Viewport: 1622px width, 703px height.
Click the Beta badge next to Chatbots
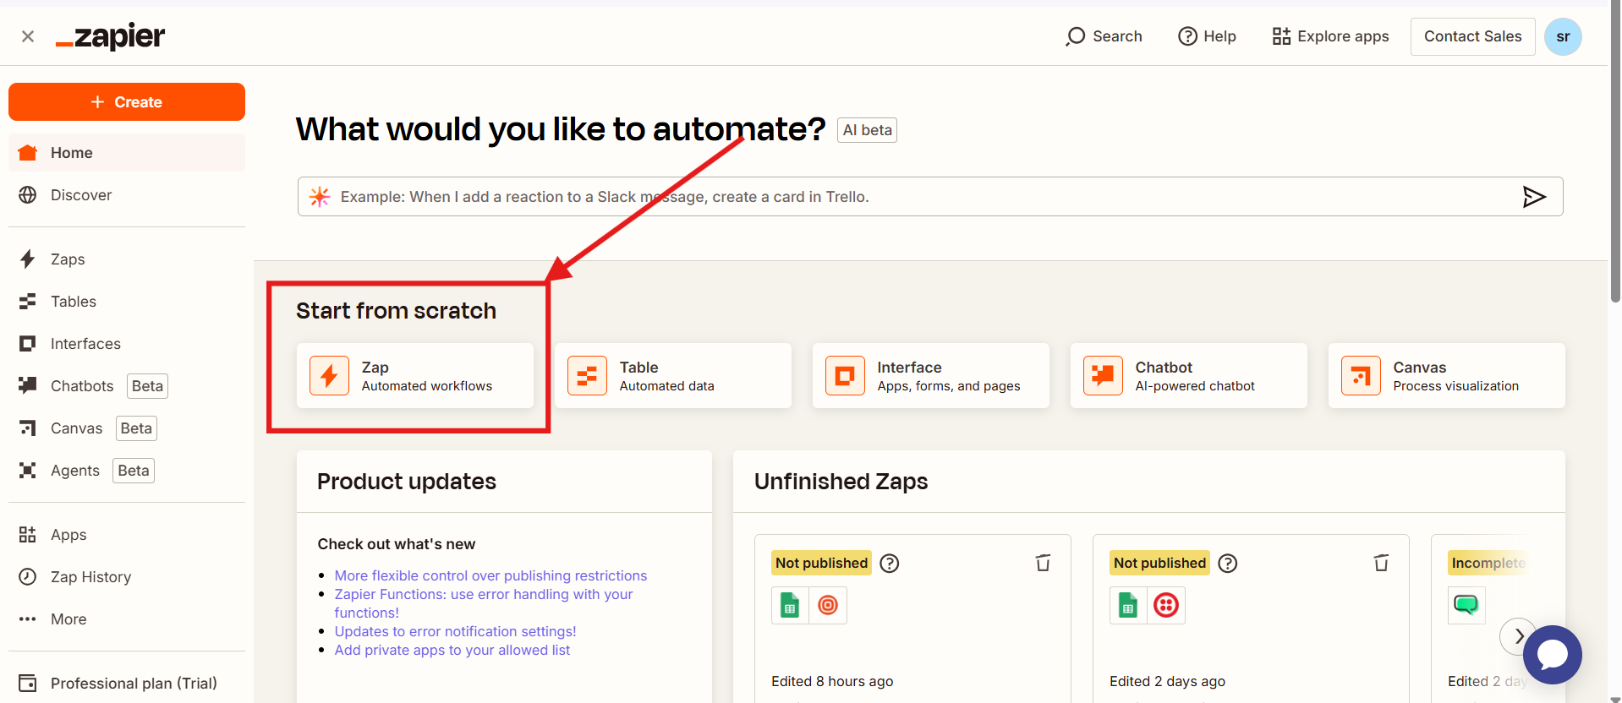point(147,386)
